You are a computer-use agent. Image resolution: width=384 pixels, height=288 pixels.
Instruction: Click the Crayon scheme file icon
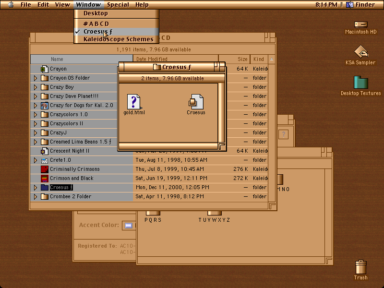tap(44, 69)
